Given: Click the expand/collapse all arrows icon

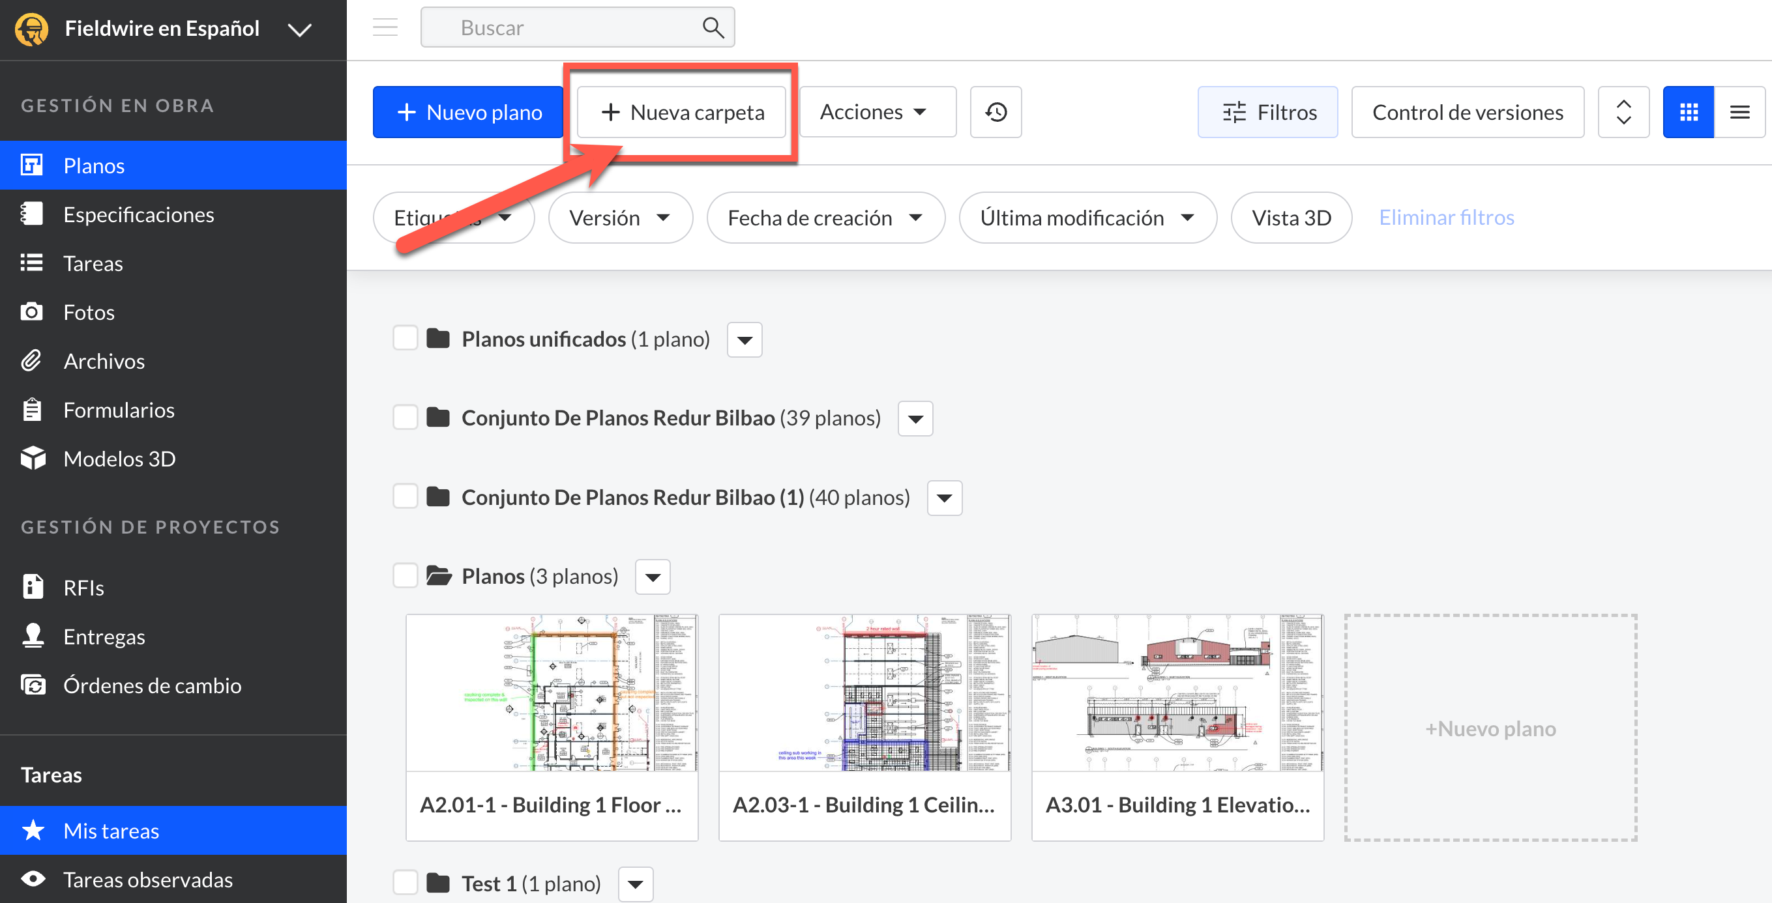Looking at the screenshot, I should [1623, 112].
